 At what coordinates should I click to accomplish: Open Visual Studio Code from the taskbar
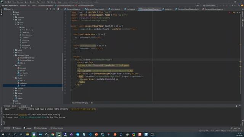pos(90,134)
